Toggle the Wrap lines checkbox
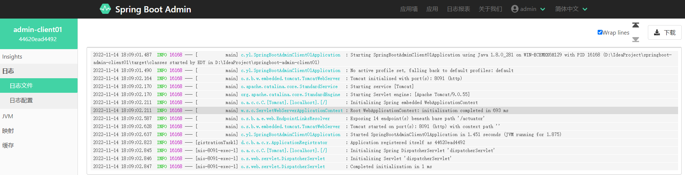This screenshot has height=175, width=685. [x=600, y=32]
